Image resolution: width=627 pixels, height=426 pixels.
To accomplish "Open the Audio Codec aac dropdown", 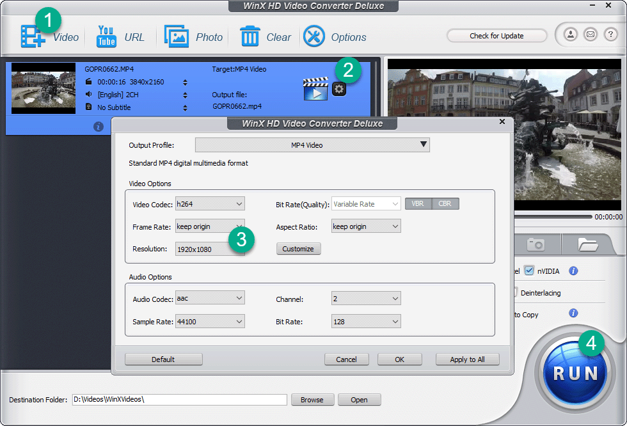I will pyautogui.click(x=210, y=298).
